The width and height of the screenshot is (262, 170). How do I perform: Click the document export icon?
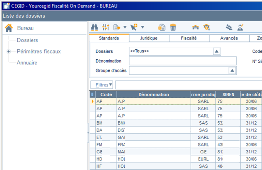116,27
